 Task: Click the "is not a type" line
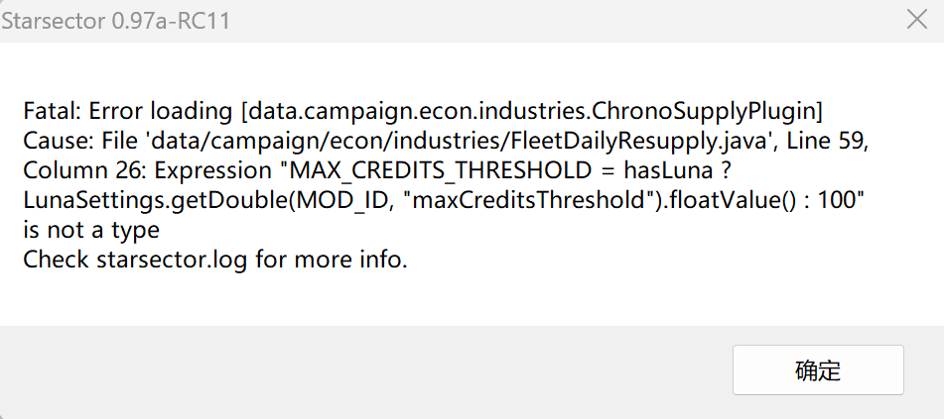click(91, 231)
